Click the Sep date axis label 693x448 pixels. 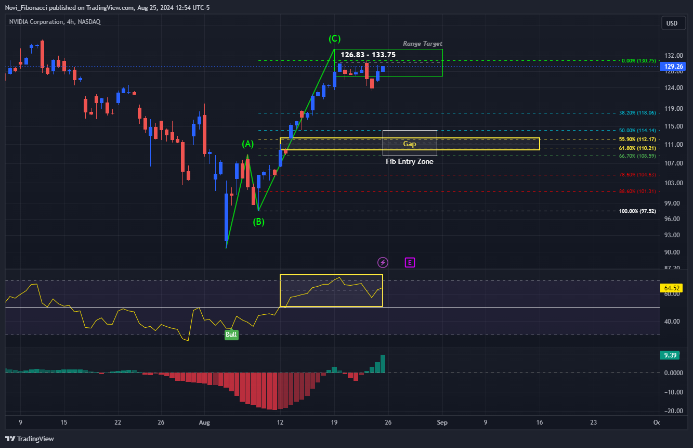point(442,423)
